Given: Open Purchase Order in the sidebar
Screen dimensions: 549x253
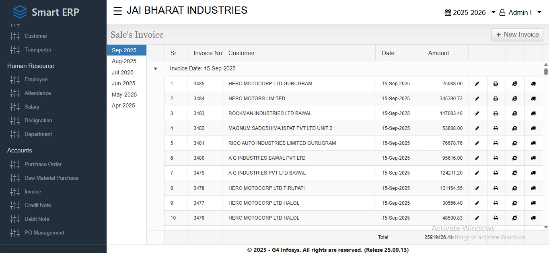Looking at the screenshot, I should pyautogui.click(x=43, y=164).
